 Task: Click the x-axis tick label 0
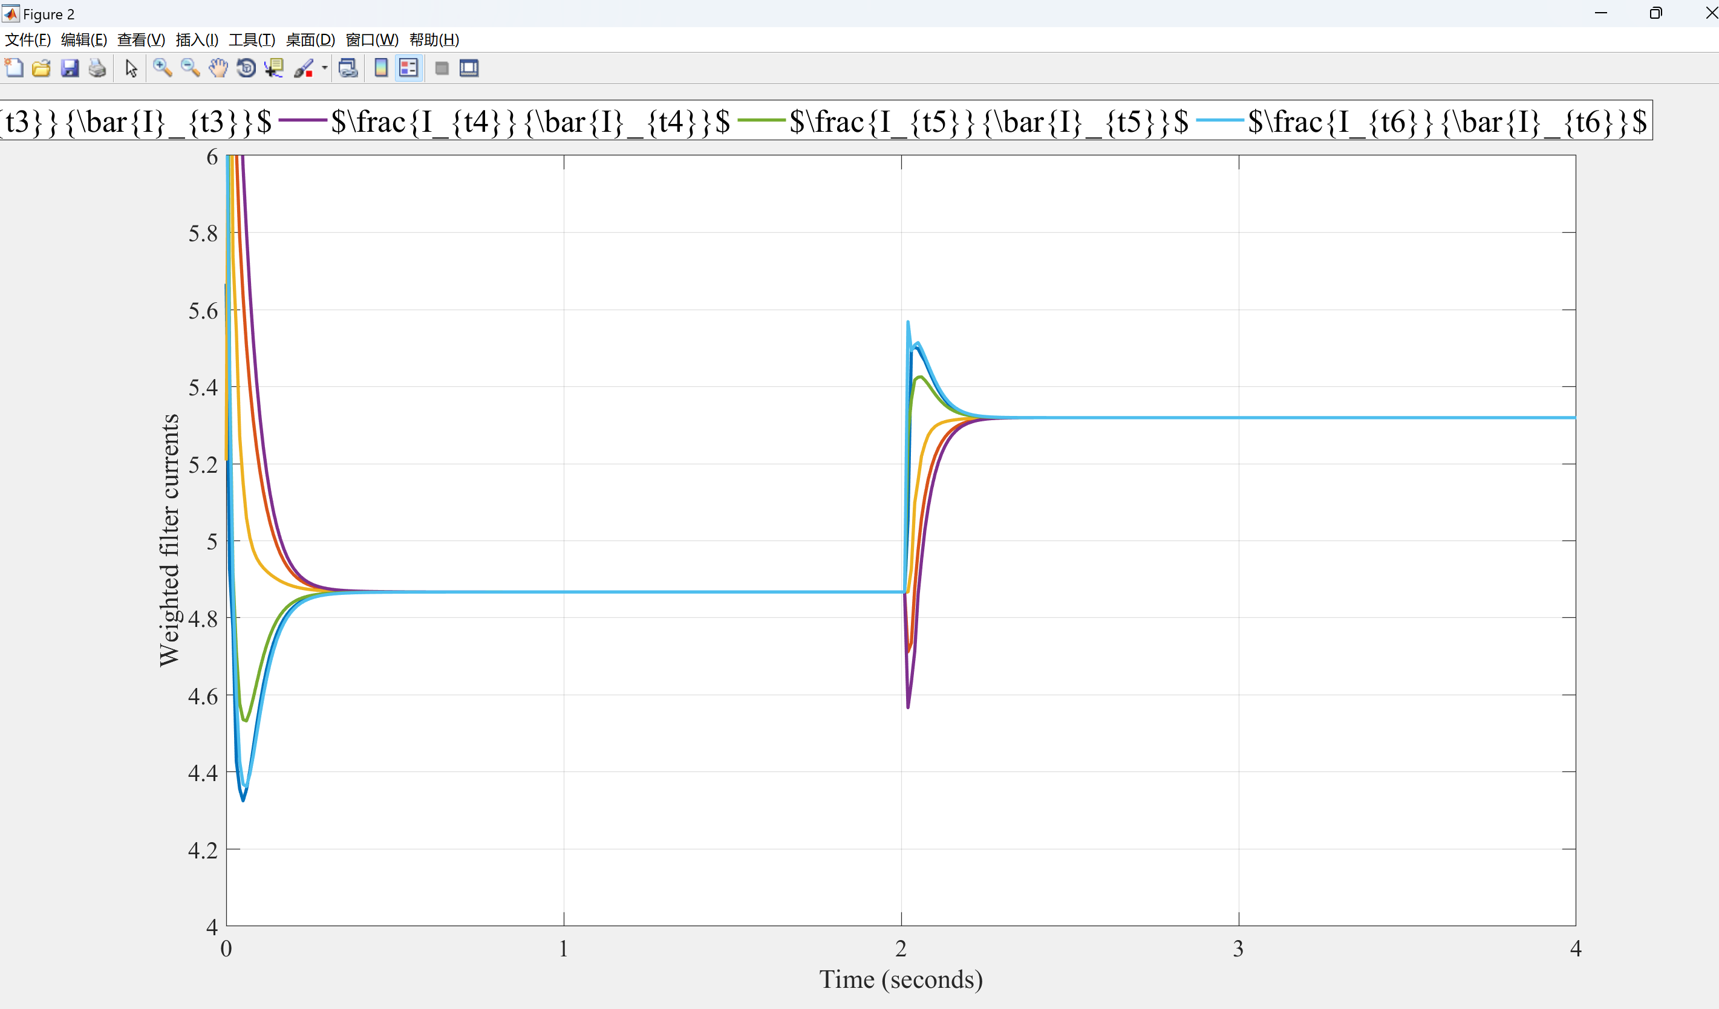tap(226, 949)
